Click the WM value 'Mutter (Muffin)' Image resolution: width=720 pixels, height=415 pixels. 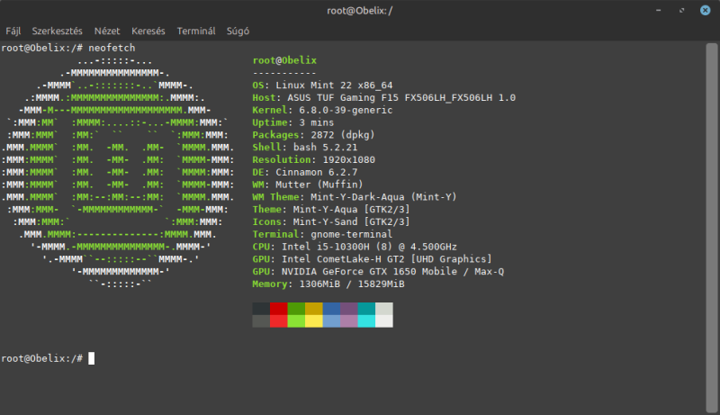pyautogui.click(x=319, y=185)
